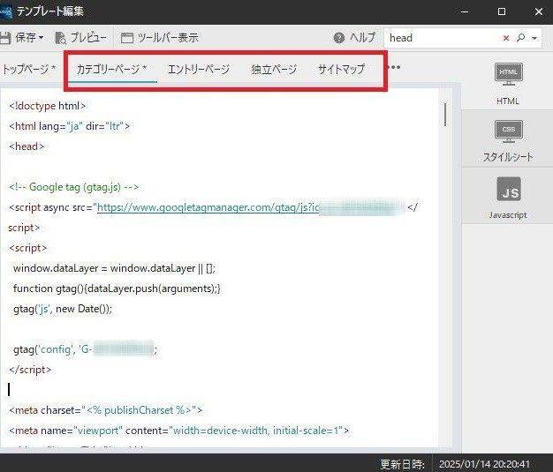Click the Save (保存) toolbar icon
The width and height of the screenshot is (553, 472).
5,38
